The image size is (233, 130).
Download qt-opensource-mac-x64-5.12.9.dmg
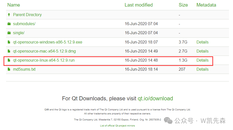pyautogui.click(x=44, y=51)
